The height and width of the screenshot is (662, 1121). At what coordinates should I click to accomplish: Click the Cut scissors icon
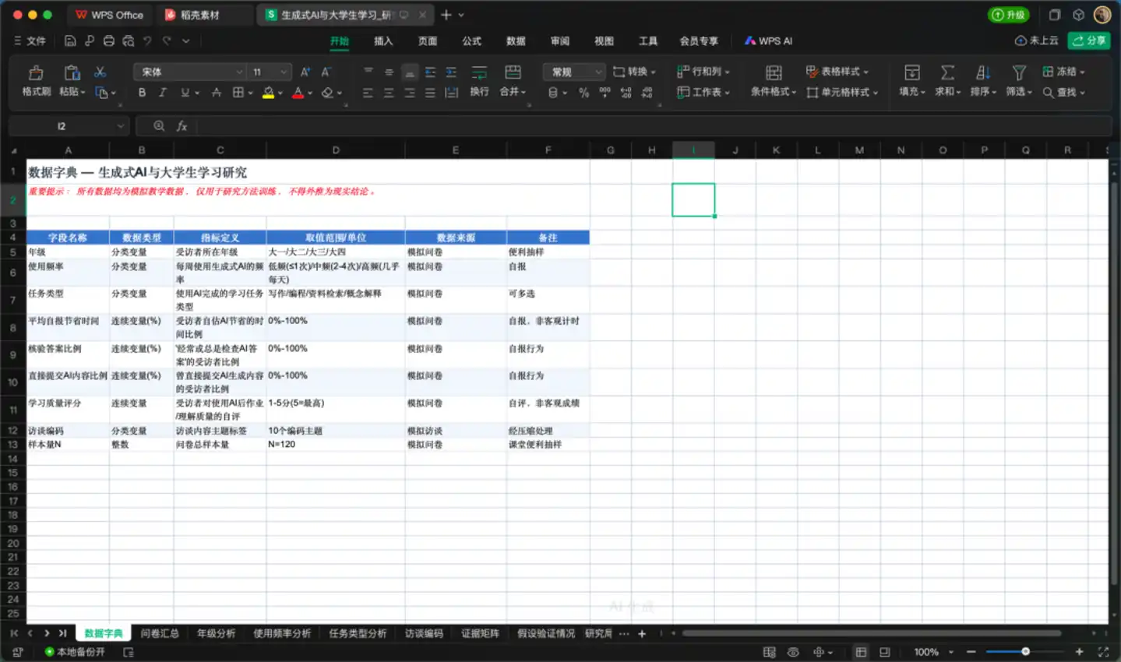click(100, 72)
